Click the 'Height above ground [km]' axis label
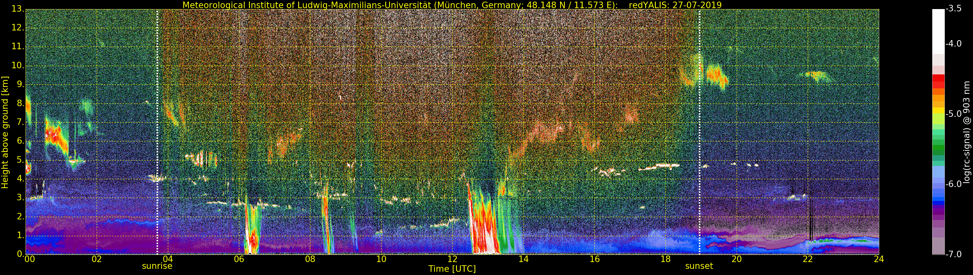The width and height of the screenshot is (973, 275). point(5,132)
